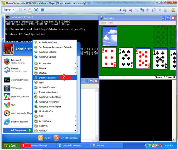The image size is (178, 150).
Task: Toggle Unity mode icon in VMware toolbar
Action: point(42,10)
